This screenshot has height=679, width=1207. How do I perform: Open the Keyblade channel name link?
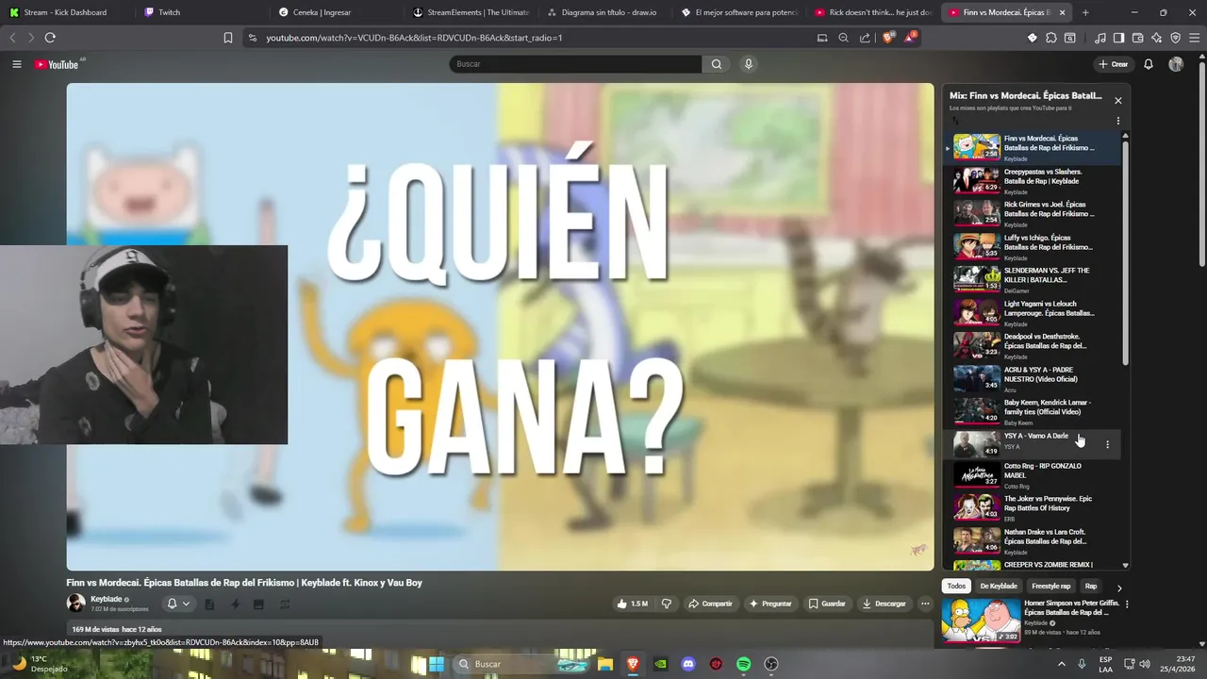pos(106,599)
